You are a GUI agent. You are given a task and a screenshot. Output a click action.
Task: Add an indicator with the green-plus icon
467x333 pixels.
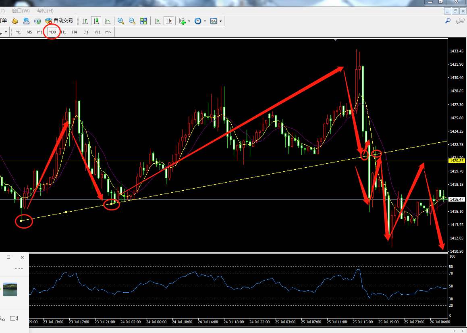[x=183, y=21]
